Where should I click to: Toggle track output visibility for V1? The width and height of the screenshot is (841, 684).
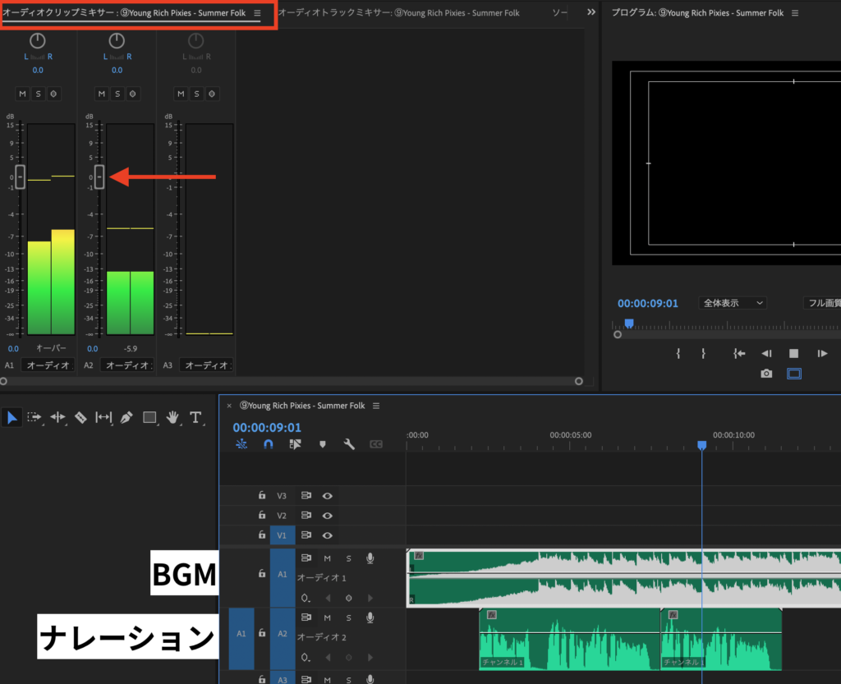click(x=326, y=535)
